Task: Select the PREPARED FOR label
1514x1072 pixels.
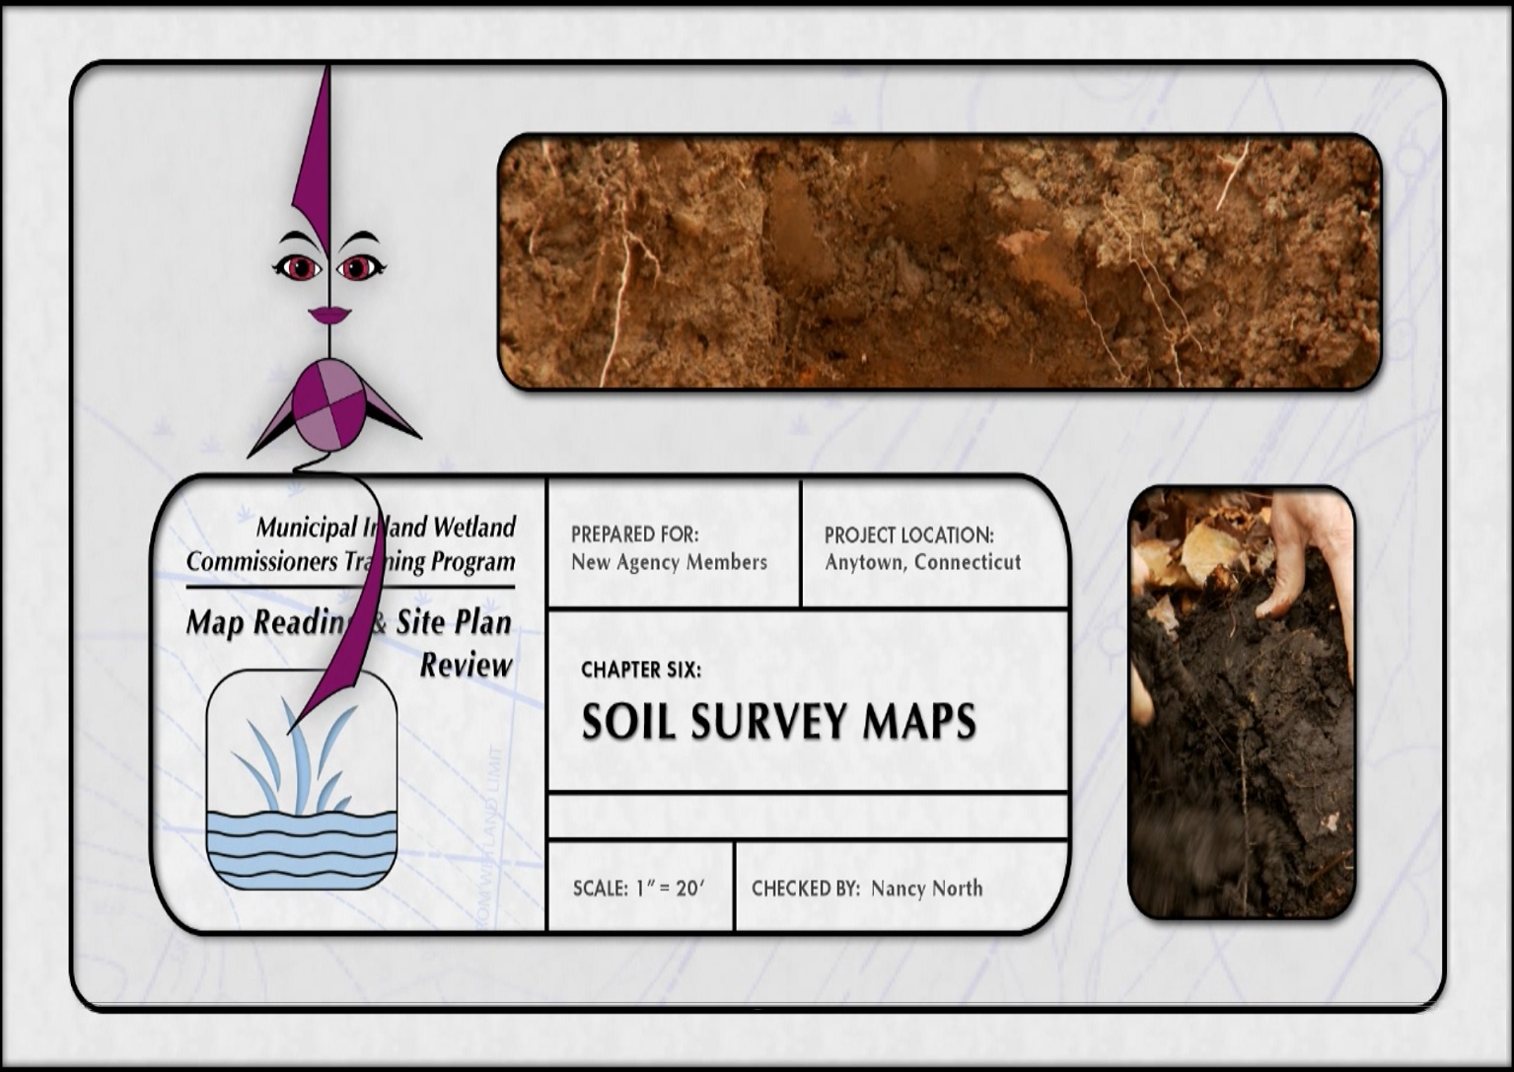Action: 634,535
